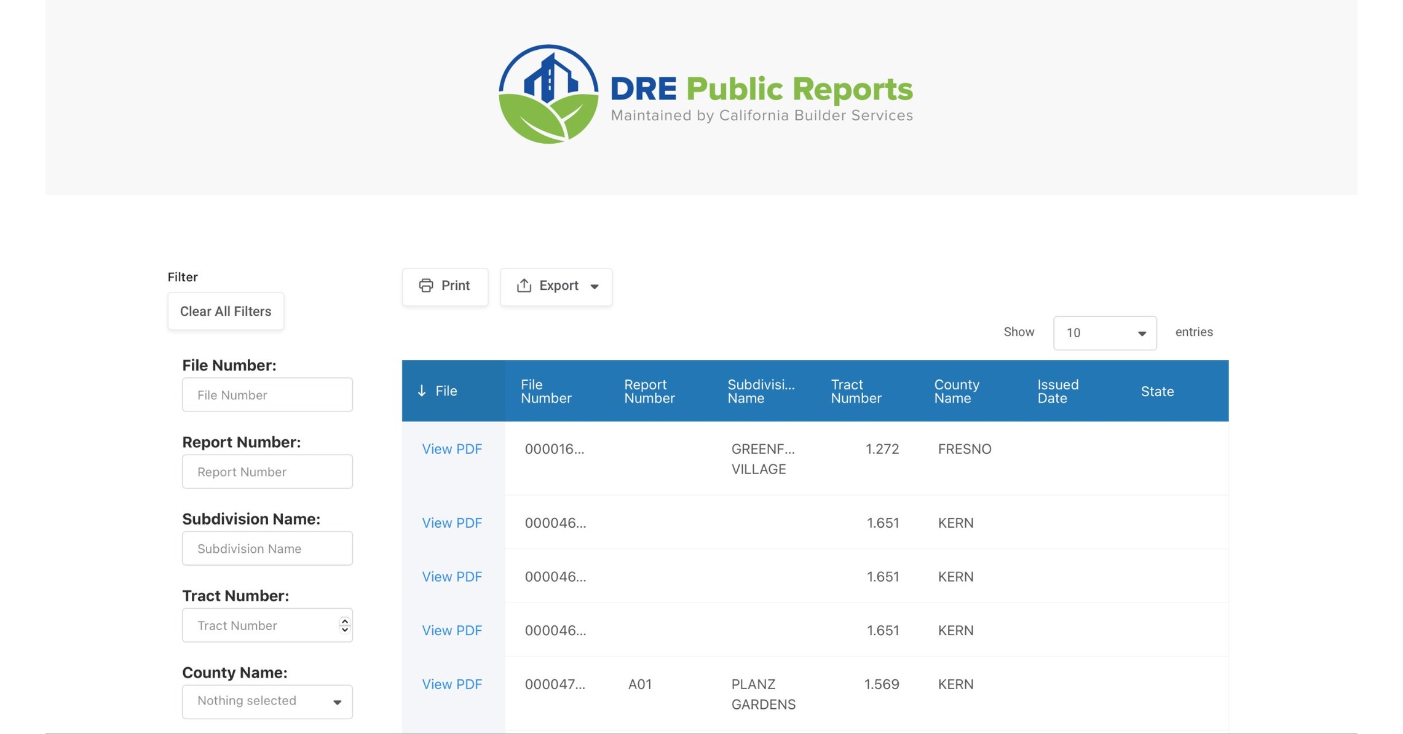Sort by the Tract Number column header
This screenshot has height=734, width=1403.
(855, 391)
